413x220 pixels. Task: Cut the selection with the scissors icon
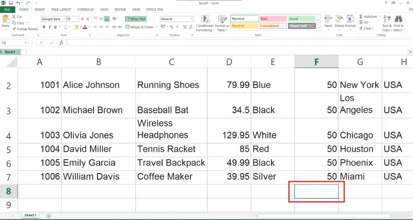pos(14,17)
